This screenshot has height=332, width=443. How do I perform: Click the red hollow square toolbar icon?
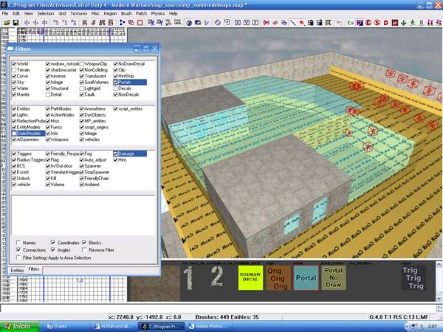140,23
